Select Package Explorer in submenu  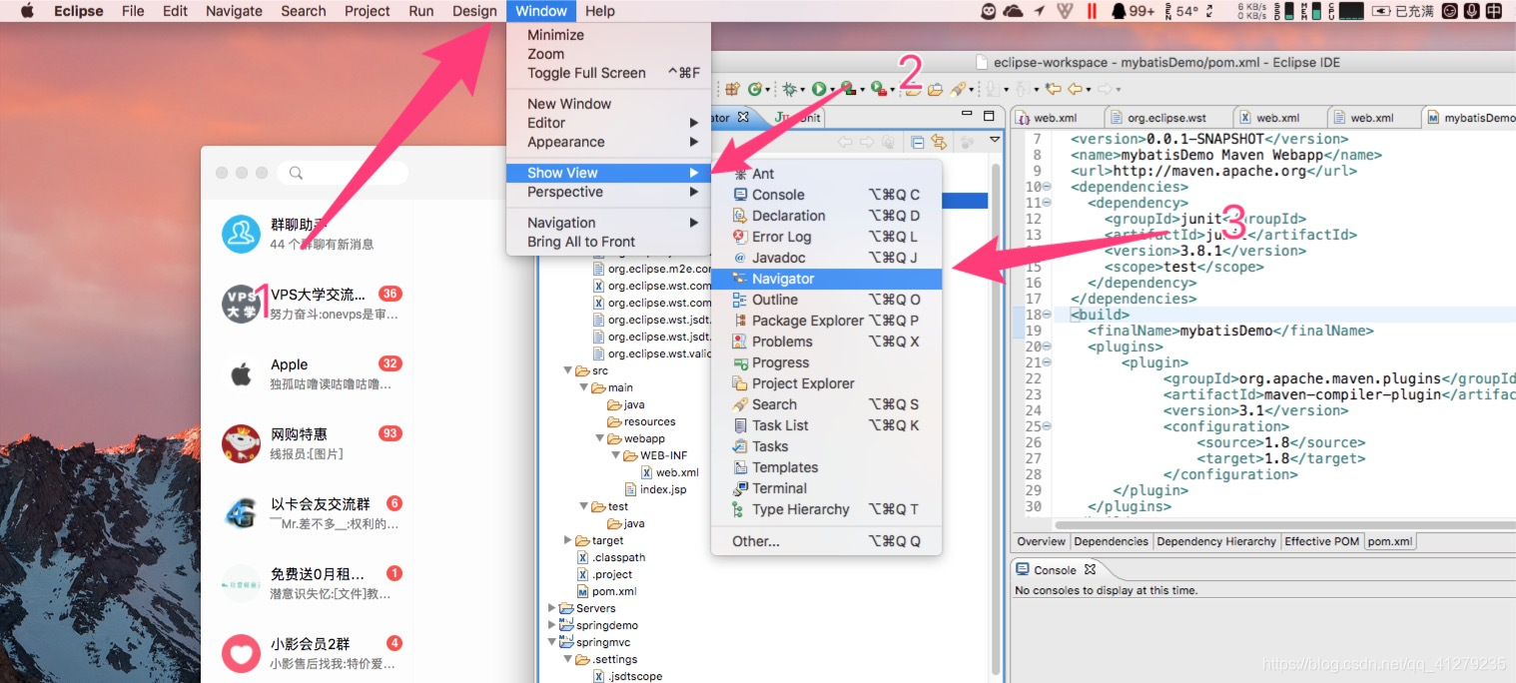[x=827, y=321]
